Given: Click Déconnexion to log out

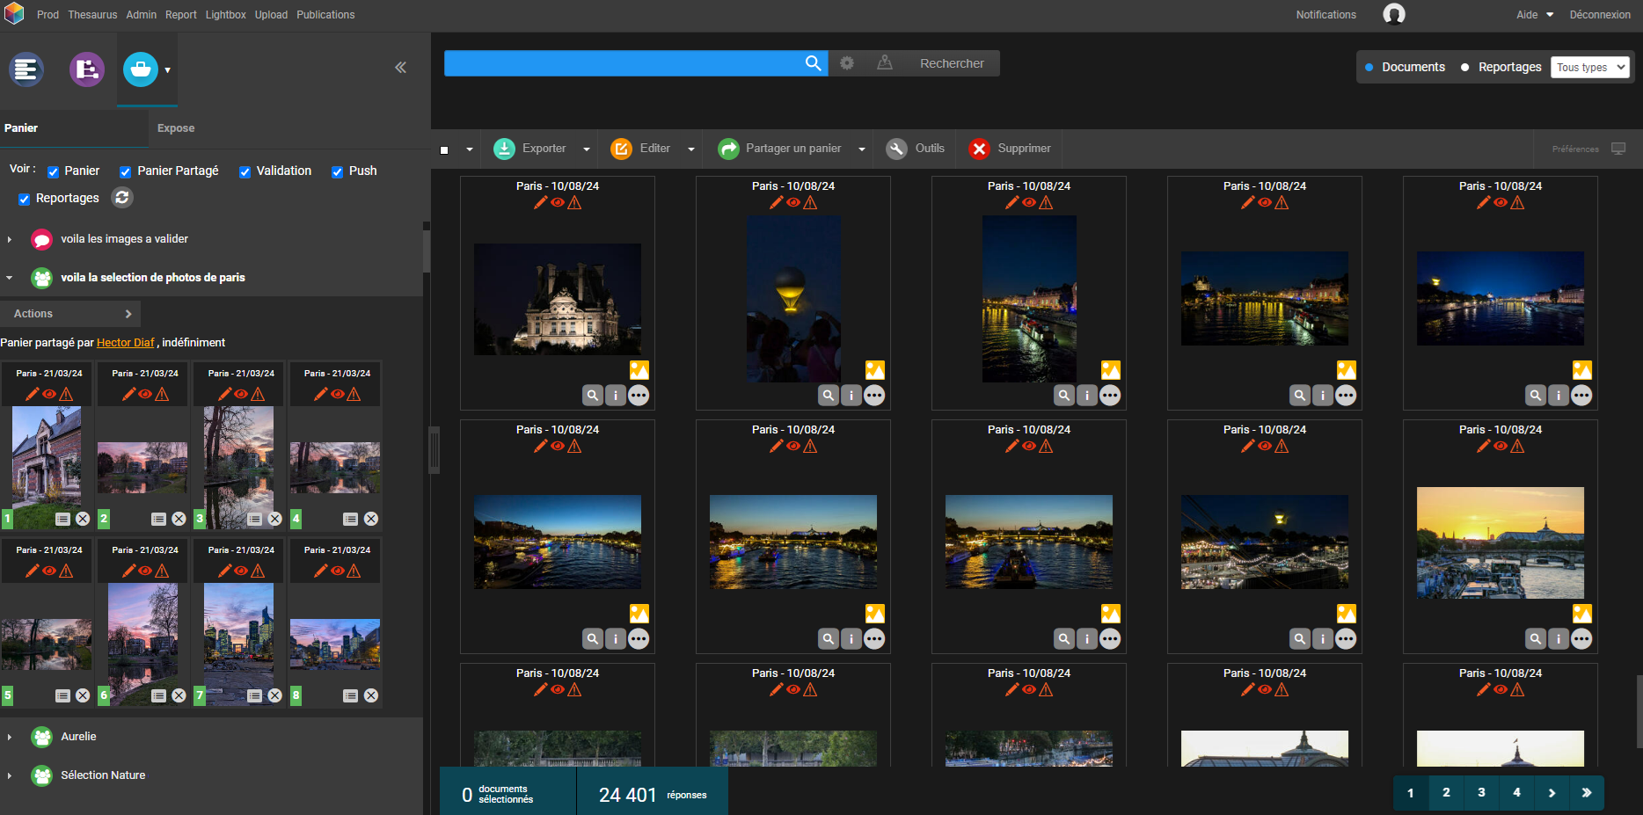Looking at the screenshot, I should coord(1600,14).
